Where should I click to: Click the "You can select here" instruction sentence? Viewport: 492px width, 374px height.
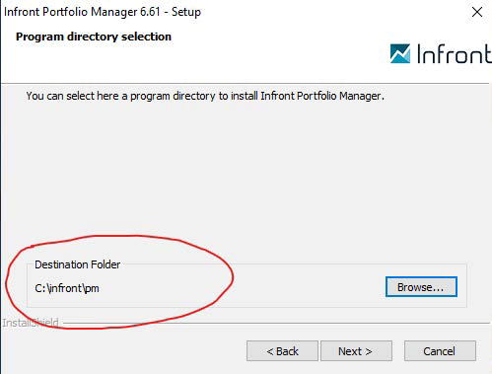point(205,96)
